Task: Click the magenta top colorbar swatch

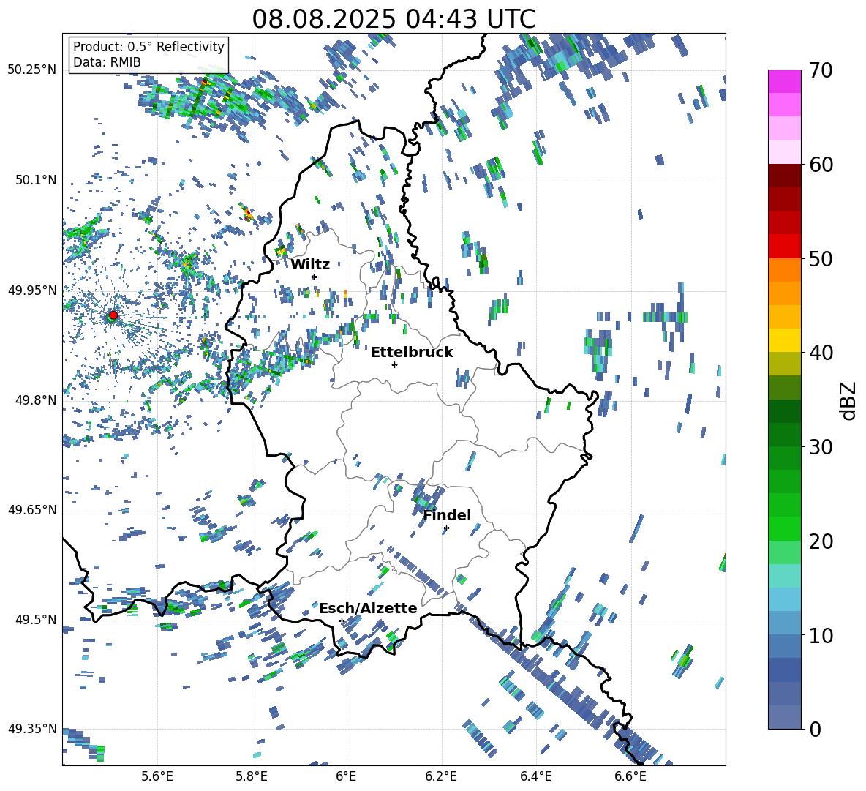Action: click(784, 81)
